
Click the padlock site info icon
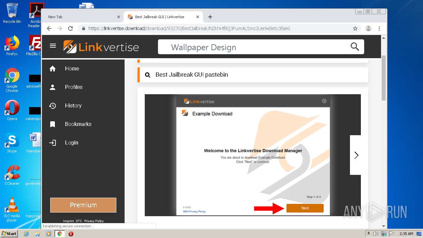pos(84,28)
